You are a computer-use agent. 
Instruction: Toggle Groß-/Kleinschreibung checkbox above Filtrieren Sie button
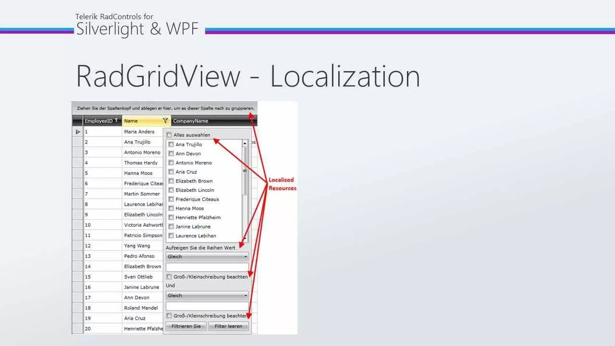(169, 316)
